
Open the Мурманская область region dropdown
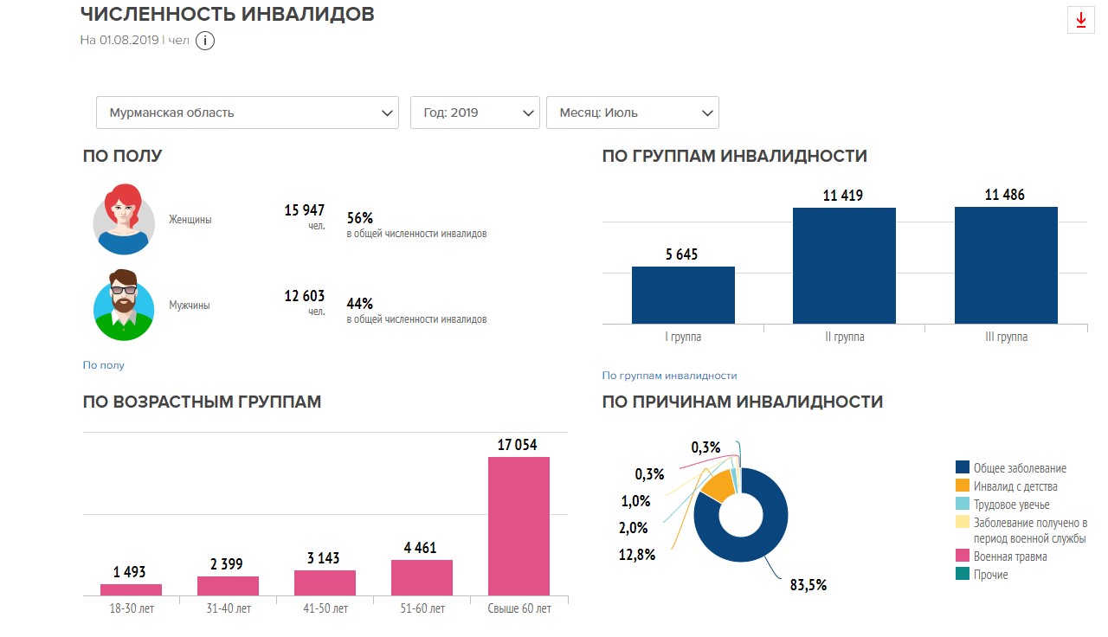(247, 112)
